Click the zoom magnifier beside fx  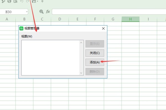click(41, 12)
